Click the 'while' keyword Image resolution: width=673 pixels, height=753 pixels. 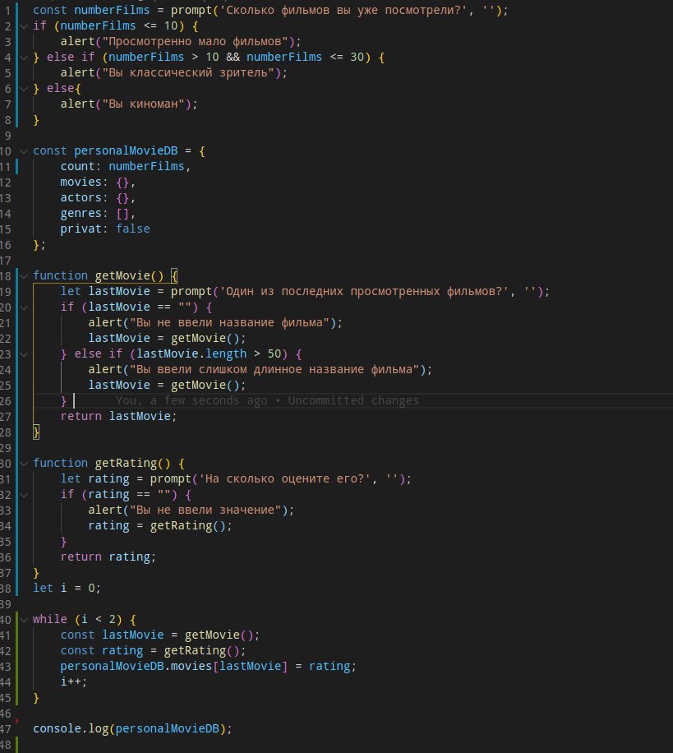[x=50, y=619]
